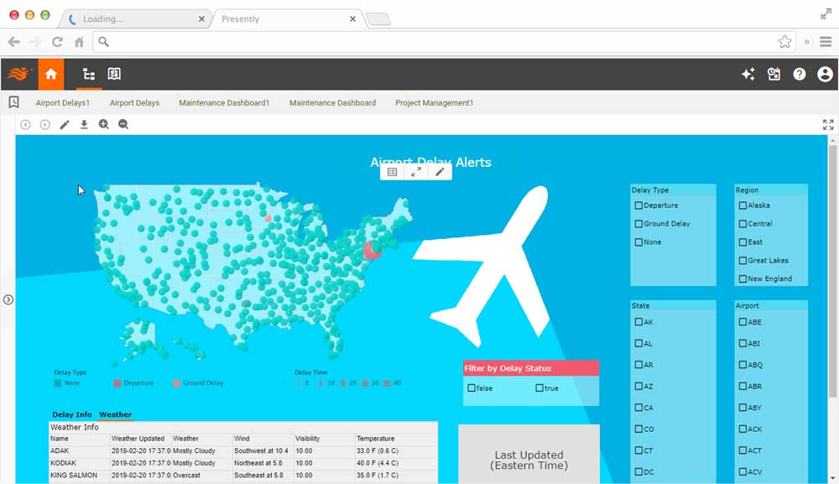Check the Departure delay type box

pos(638,206)
